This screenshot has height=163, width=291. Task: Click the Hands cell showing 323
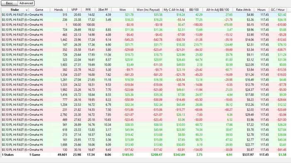(x=65, y=60)
